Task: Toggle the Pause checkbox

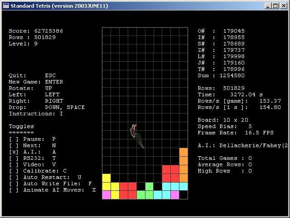Action: click(x=14, y=139)
